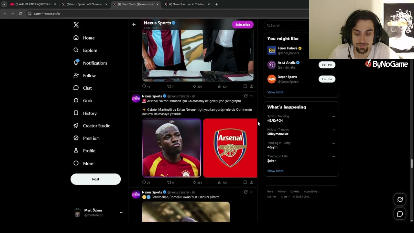Go back using the profile header arrow
Viewport: 414px width, 233px height.
pos(134,25)
